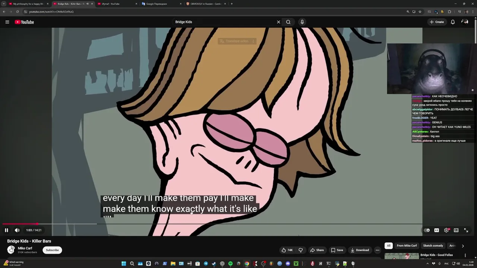Dislike the video with thumbs down

click(x=301, y=250)
